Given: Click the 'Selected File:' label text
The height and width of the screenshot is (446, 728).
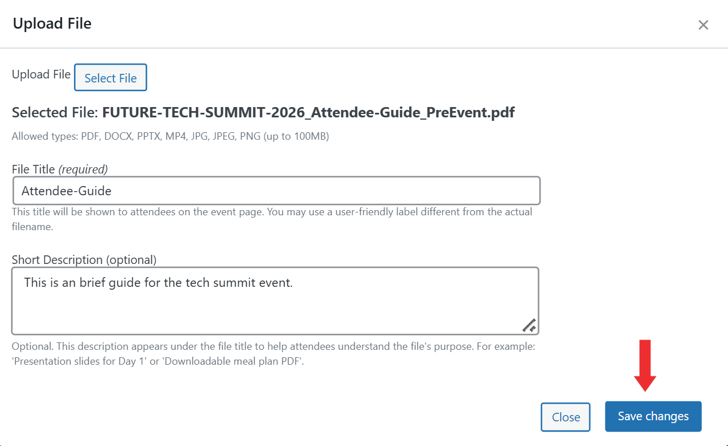Looking at the screenshot, I should (x=55, y=112).
